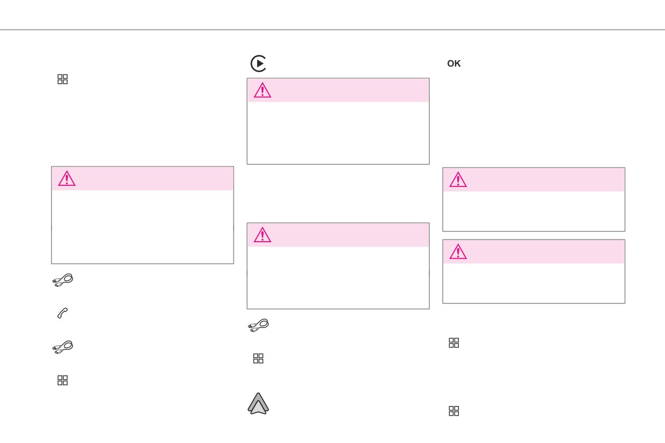This screenshot has height=443, width=665.
Task: Click the warning triangle in the lowest right-column box
Action: [x=458, y=251]
